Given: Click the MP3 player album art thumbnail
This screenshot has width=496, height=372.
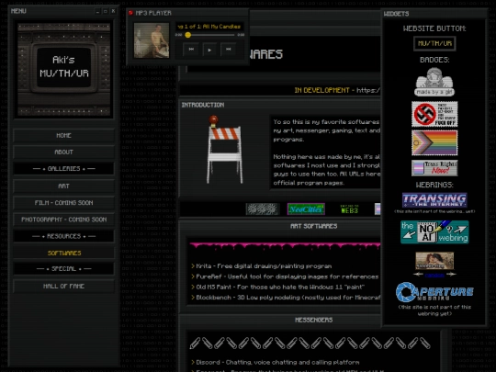Looking at the screenshot, I should 152,40.
